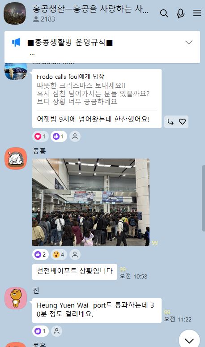Click the blue megaphone notice icon
The image size is (205, 347).
(16, 42)
